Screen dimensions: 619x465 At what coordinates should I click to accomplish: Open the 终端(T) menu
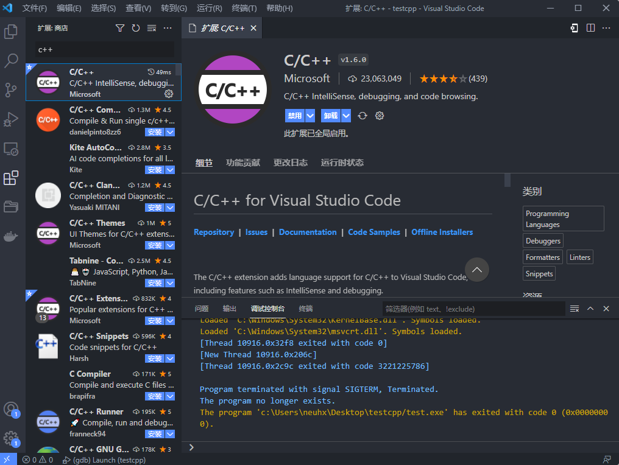[244, 9]
